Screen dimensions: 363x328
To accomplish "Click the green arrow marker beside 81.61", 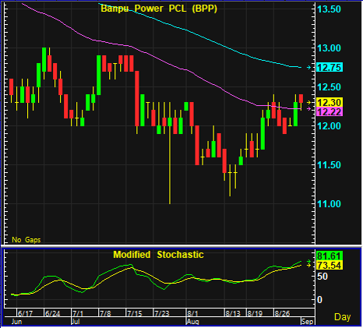I will (x=308, y=261).
